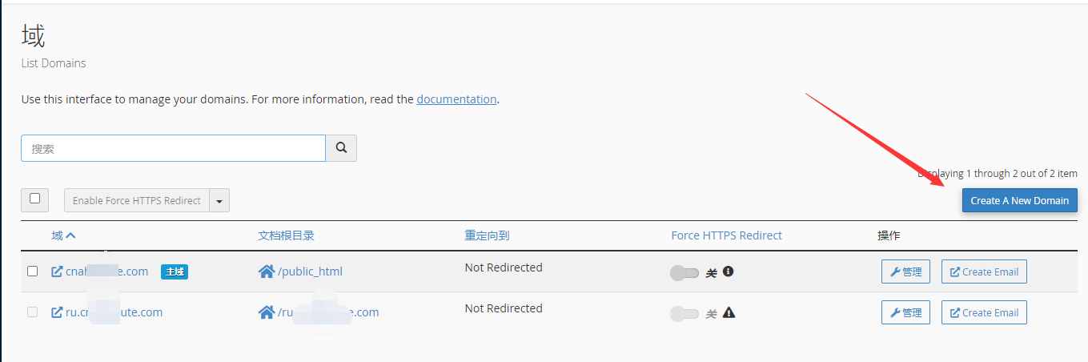Open the documentation link
The image size is (1088, 362).
coord(456,99)
